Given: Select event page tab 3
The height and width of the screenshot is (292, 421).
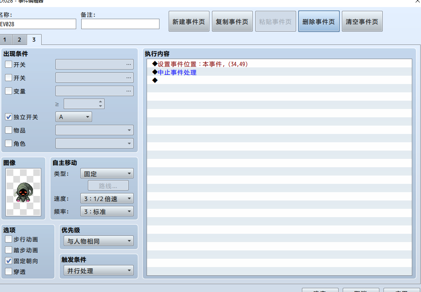Looking at the screenshot, I should point(34,40).
